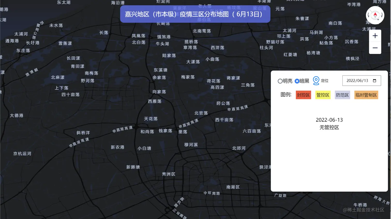The height and width of the screenshot is (219, 391).
Task: Click the 野河荡 map label
Action: (x=88, y=81)
